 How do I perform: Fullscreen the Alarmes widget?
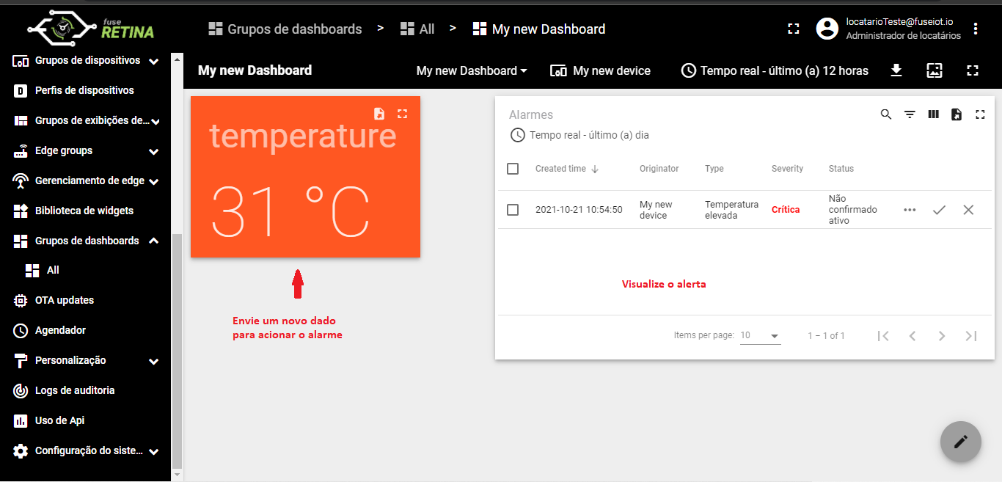tap(980, 114)
